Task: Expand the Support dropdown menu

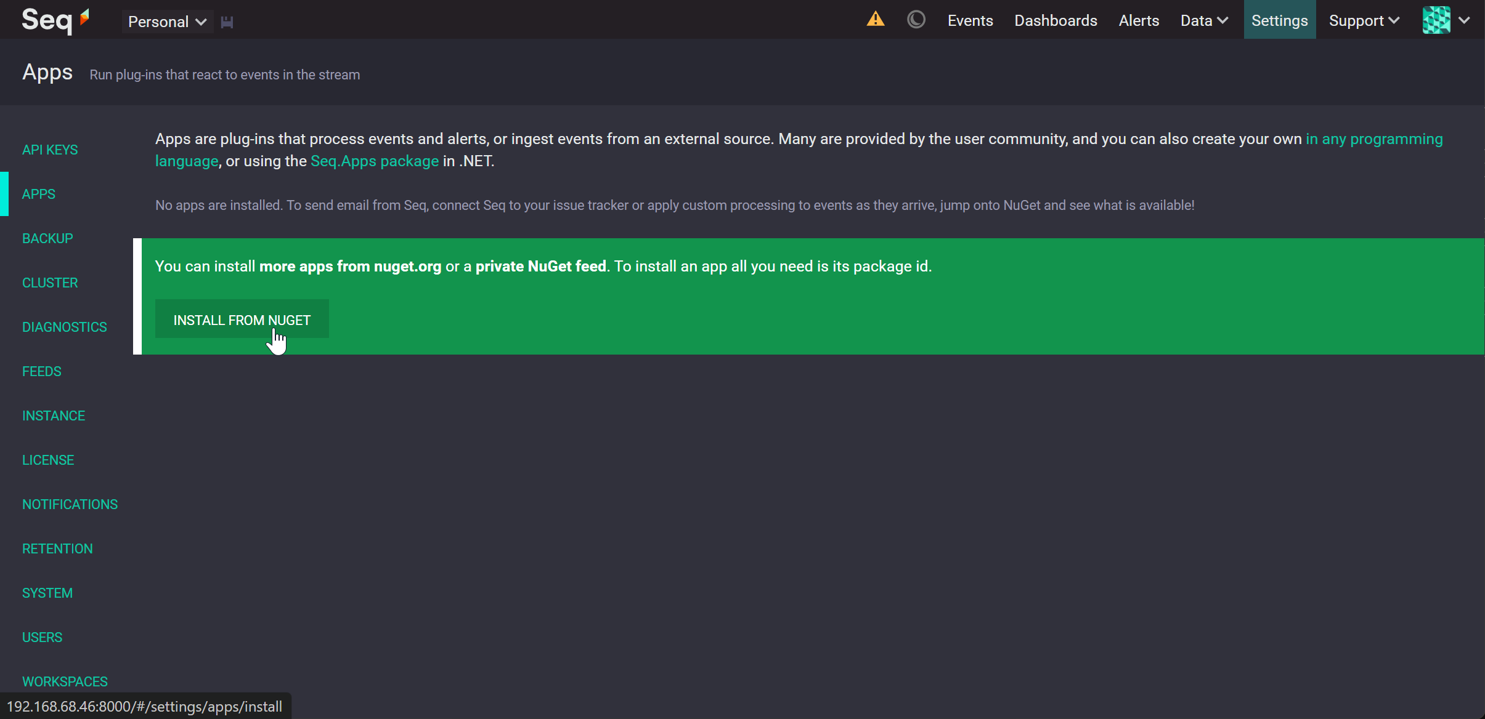Action: (x=1364, y=20)
